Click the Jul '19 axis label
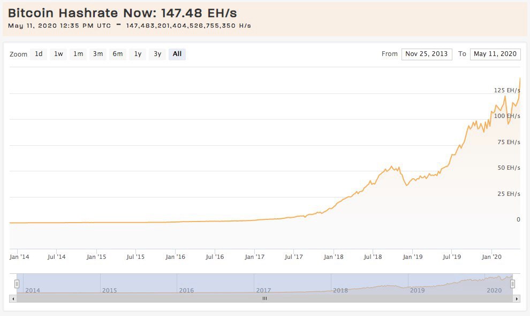The width and height of the screenshot is (530, 316). [x=452, y=257]
